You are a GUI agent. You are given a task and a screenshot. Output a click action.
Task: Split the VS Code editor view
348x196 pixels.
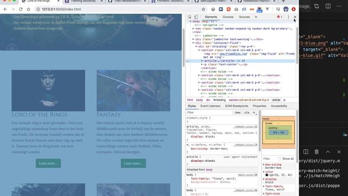[328, 6]
